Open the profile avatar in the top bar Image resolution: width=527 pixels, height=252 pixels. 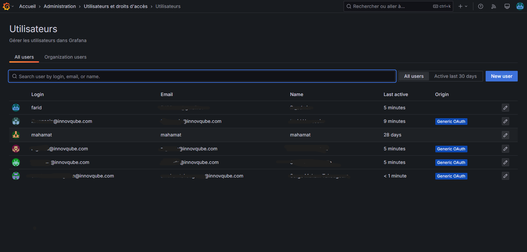point(520,6)
